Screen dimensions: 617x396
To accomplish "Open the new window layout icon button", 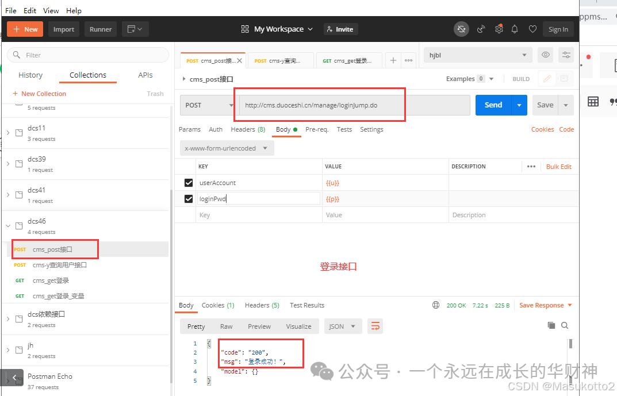I will 135,29.
